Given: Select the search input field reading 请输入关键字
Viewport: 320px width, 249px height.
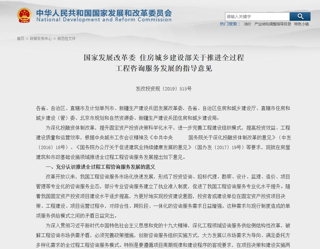Looking at the screenshot, I should coord(257,16).
